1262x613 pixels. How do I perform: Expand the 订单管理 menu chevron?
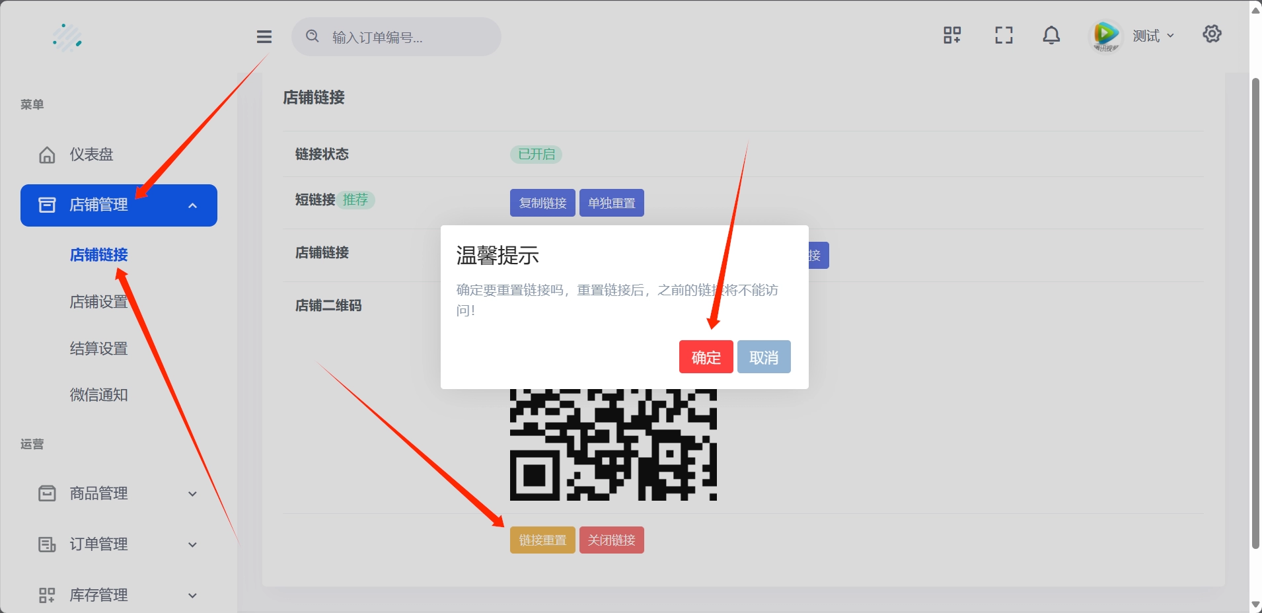point(192,544)
